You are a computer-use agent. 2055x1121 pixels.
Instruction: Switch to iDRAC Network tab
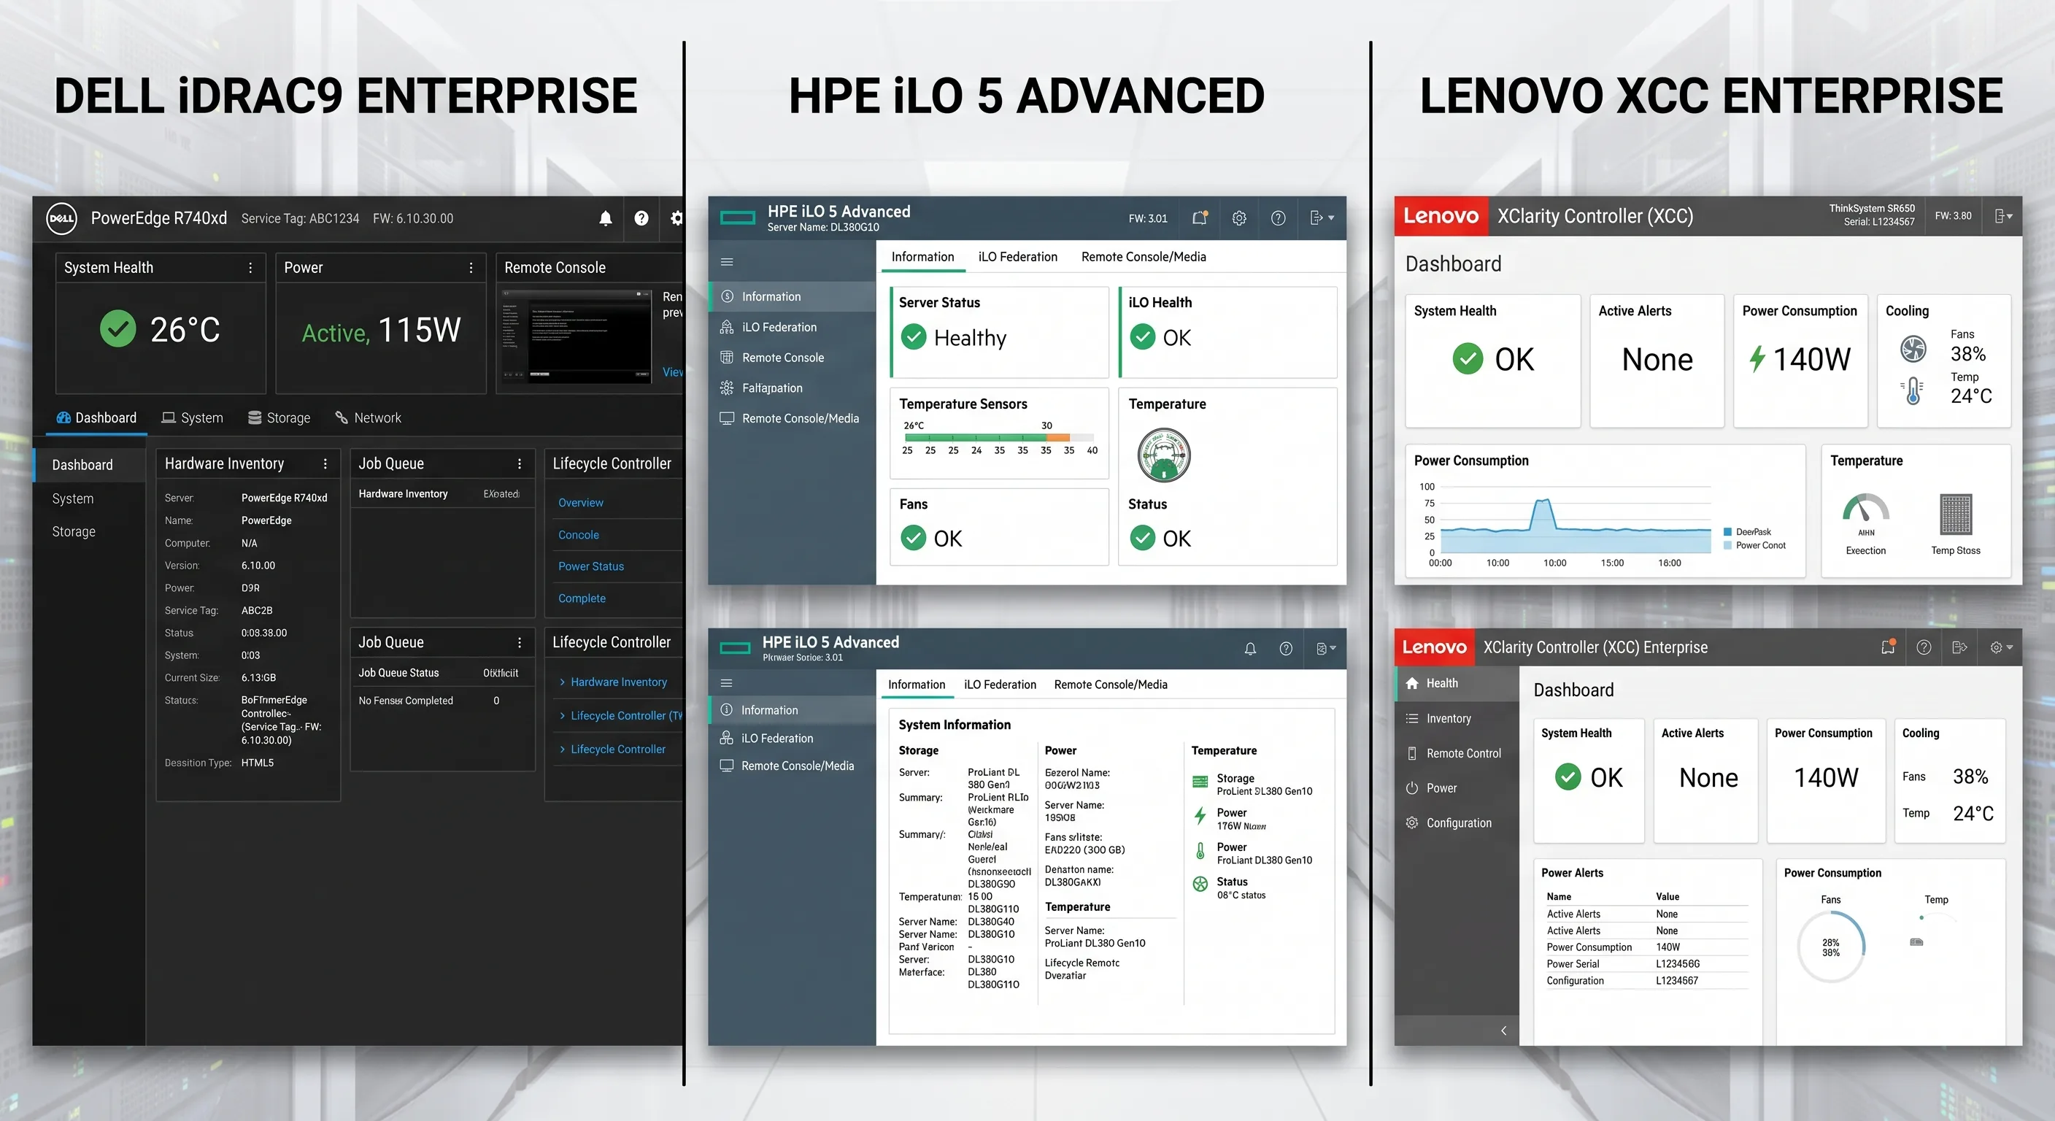coord(368,418)
